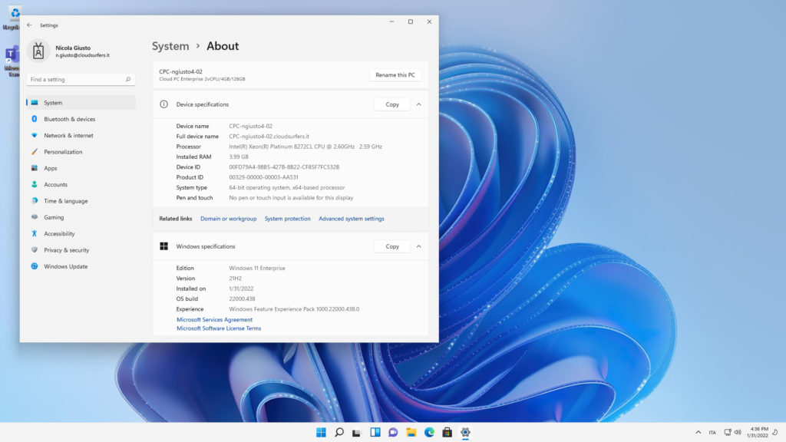Open the Nicola Giusto account profile picture

[x=38, y=51]
